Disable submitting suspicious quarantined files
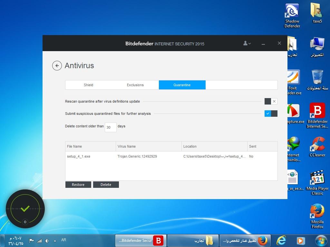Viewport: 330px width, 247px height. tap(271, 114)
